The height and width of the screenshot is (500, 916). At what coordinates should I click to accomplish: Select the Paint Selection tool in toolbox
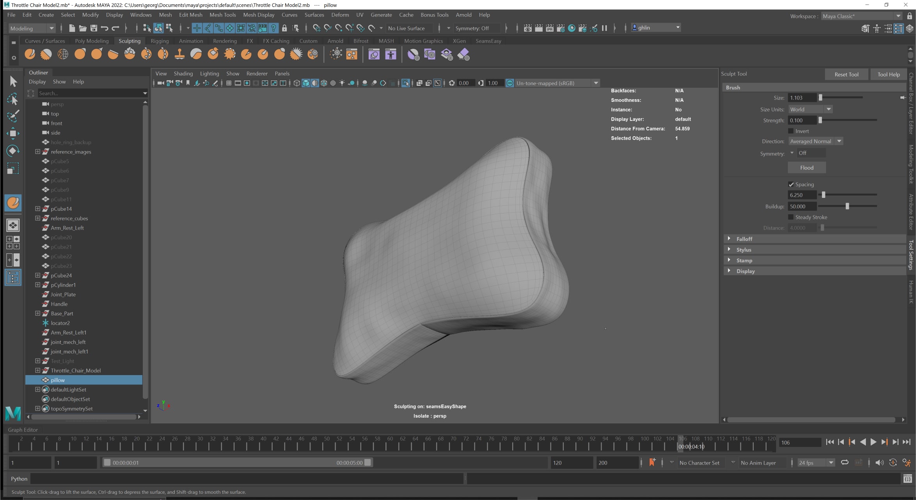13,116
